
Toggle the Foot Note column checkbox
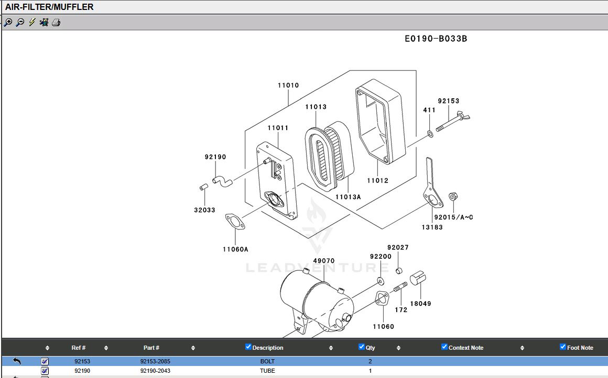tap(563, 347)
